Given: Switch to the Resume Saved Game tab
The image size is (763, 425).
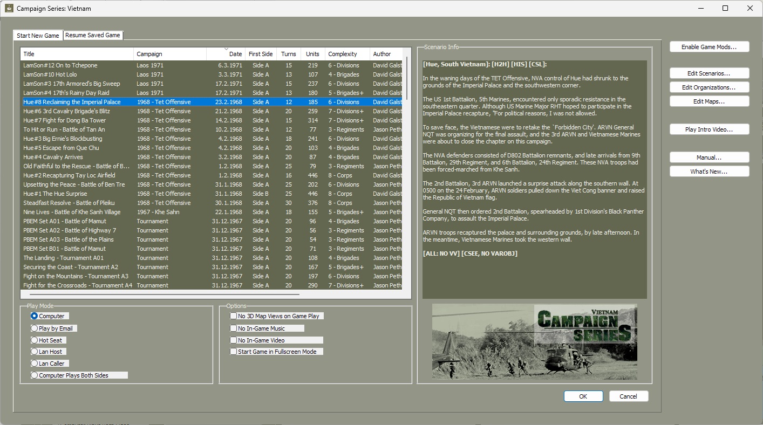Looking at the screenshot, I should click(93, 35).
